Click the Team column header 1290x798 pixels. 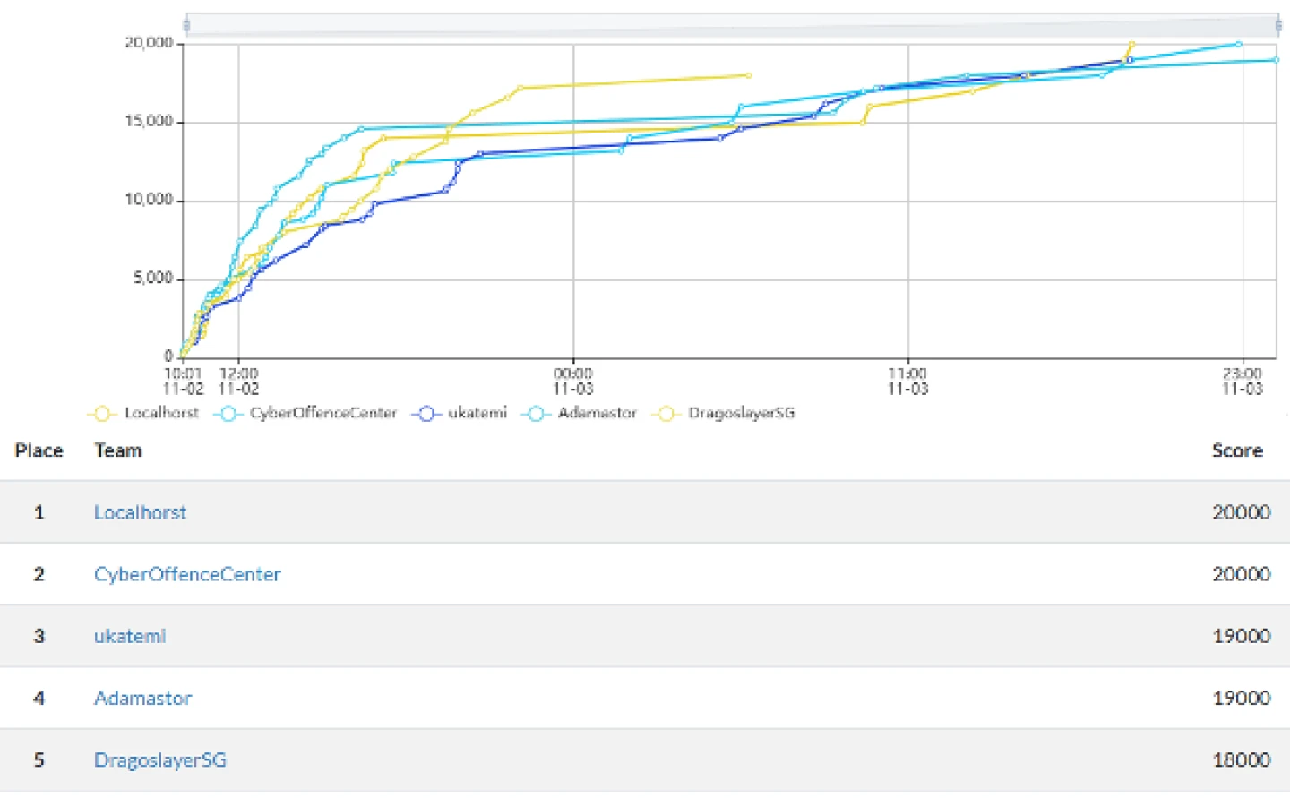tap(118, 450)
